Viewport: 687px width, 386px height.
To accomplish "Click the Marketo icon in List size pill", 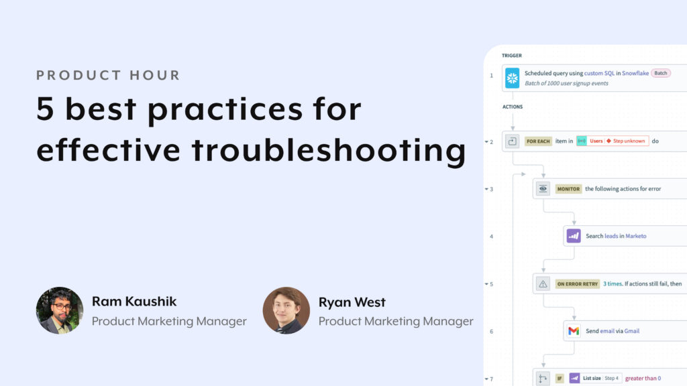I will pos(574,378).
